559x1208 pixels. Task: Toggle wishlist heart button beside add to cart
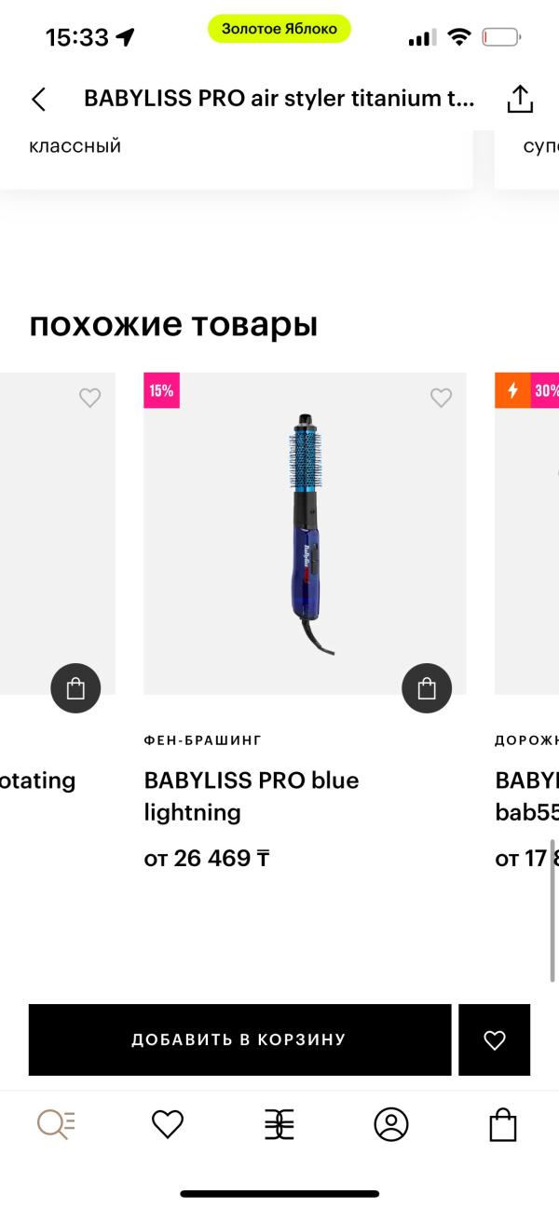point(495,1039)
